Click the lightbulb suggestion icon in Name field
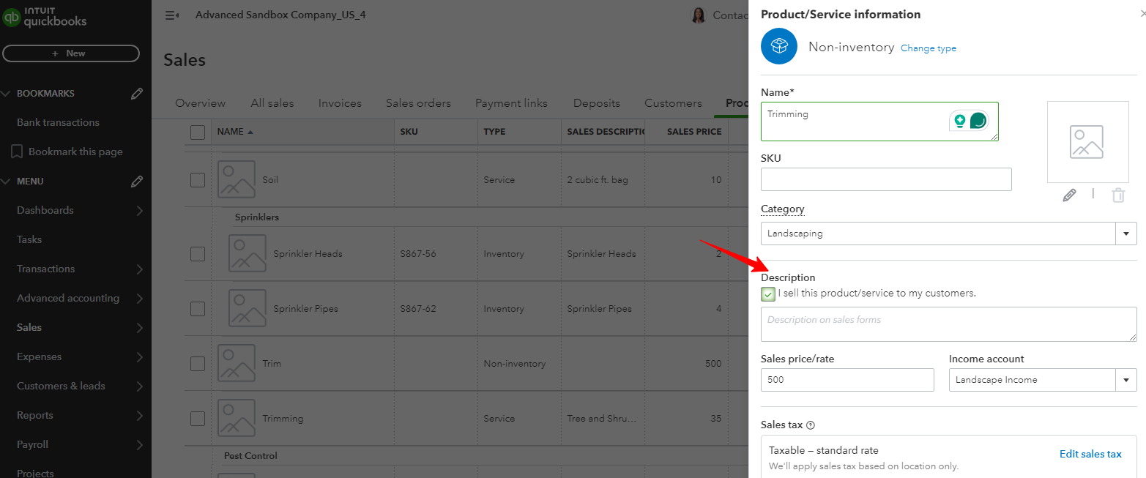The width and height of the screenshot is (1146, 478). (x=959, y=121)
